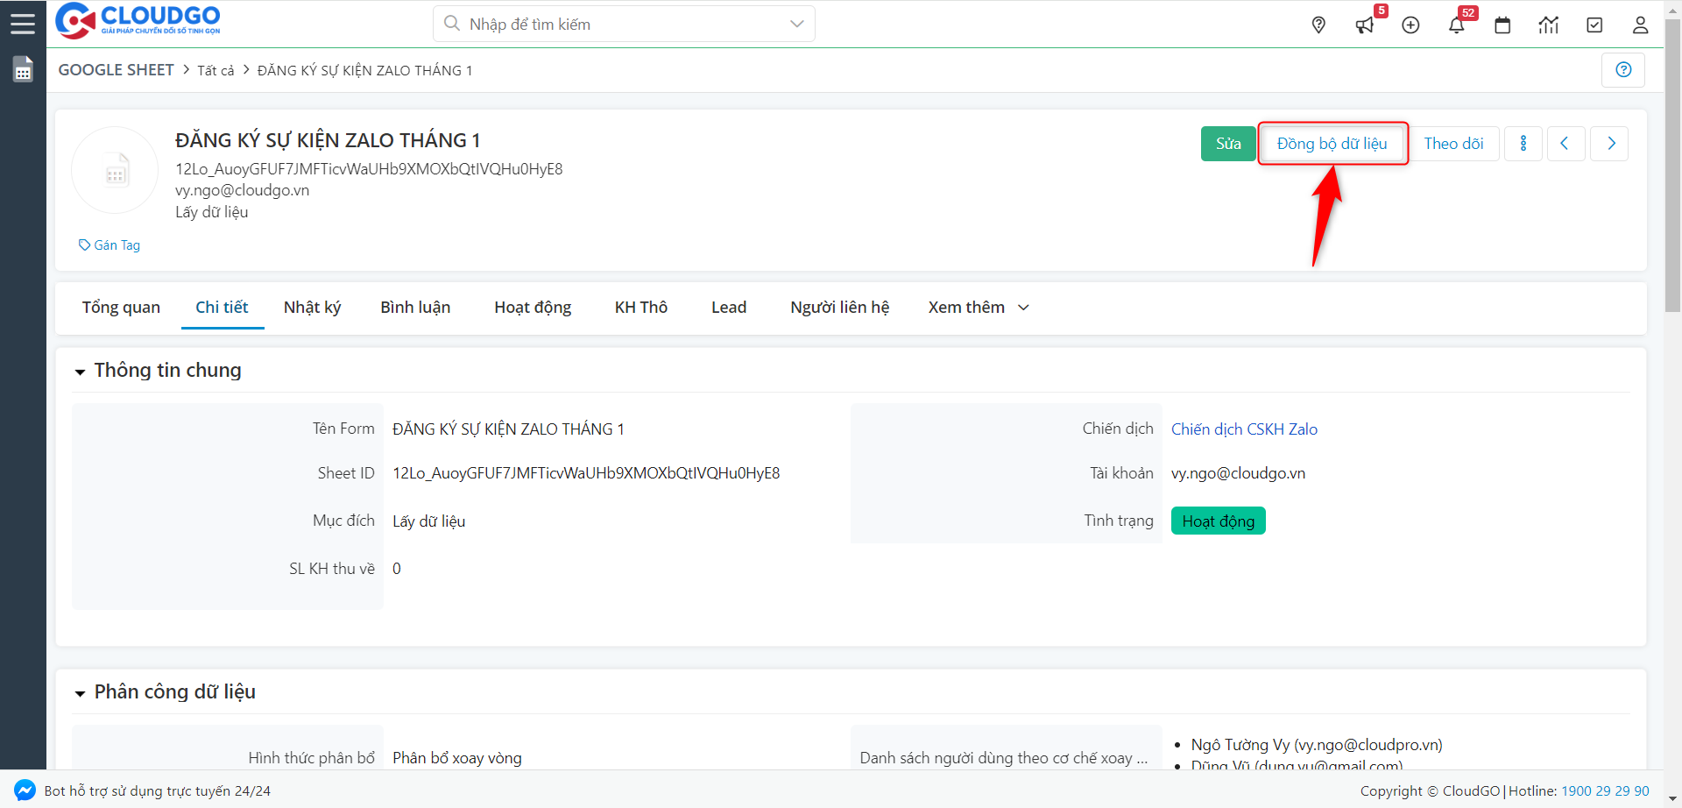The image size is (1682, 808).
Task: Open the Chiến dịch CSKH Zalo link
Action: (1244, 429)
